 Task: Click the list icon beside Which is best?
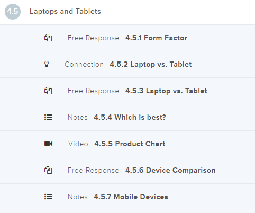48,117
